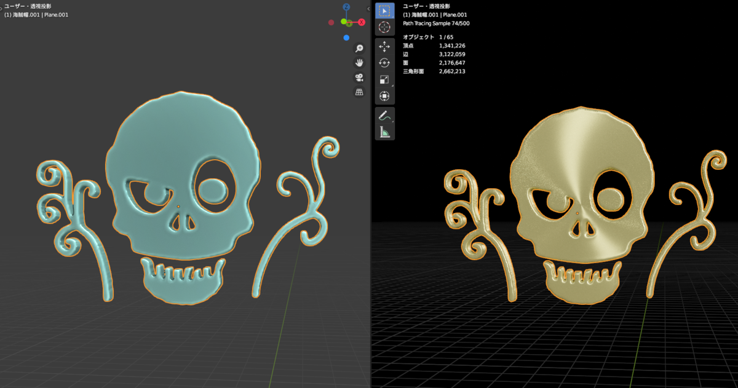Click the bright green Y axis gizmo dot
Image resolution: width=738 pixels, height=388 pixels.
tap(344, 22)
